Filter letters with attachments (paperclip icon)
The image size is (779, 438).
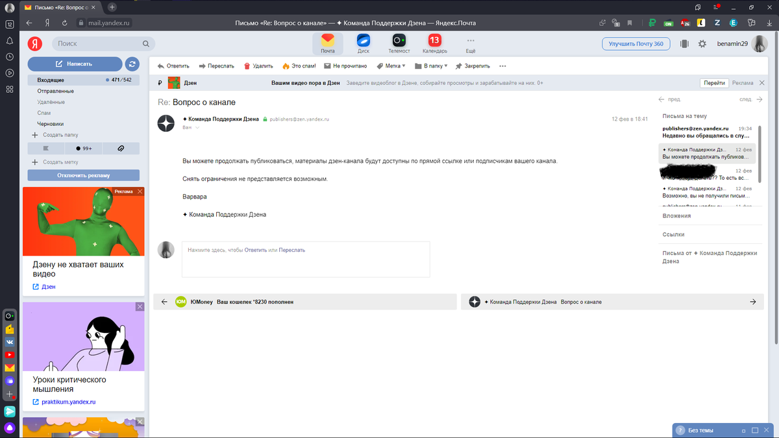pyautogui.click(x=121, y=149)
